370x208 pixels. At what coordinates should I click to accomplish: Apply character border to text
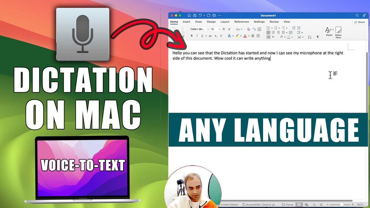click(259, 29)
